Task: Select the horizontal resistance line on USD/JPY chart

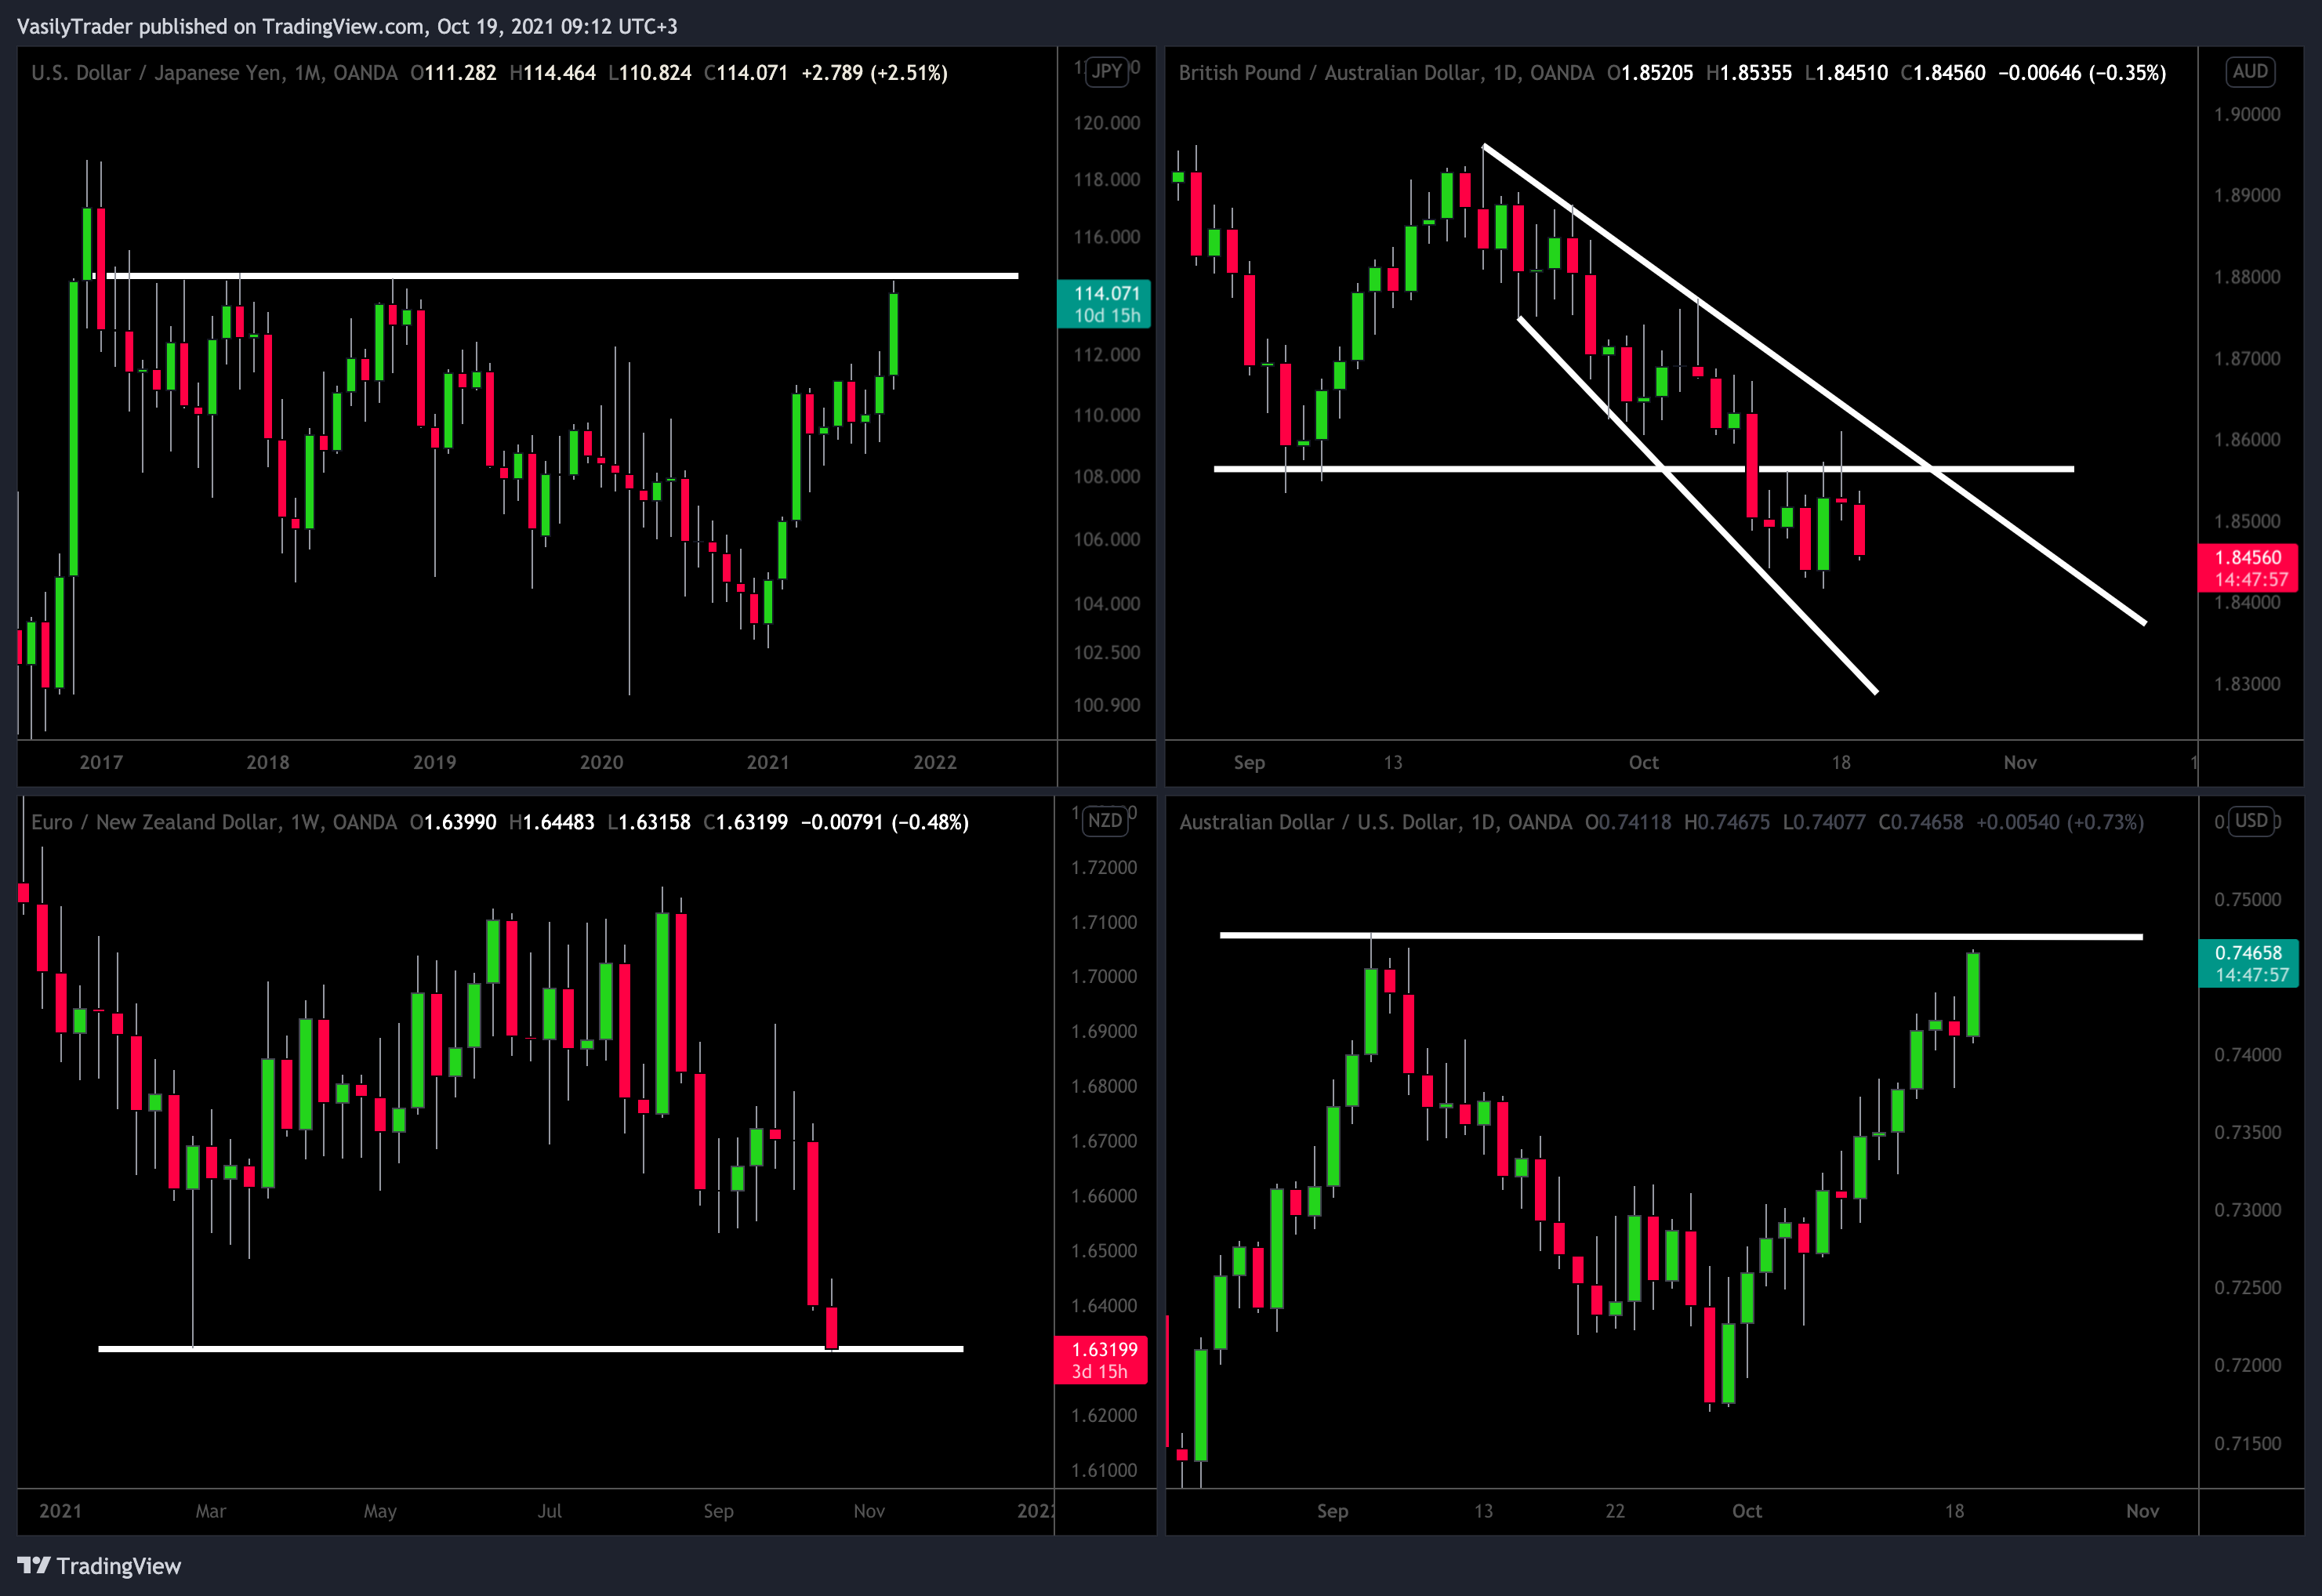Action: (556, 275)
